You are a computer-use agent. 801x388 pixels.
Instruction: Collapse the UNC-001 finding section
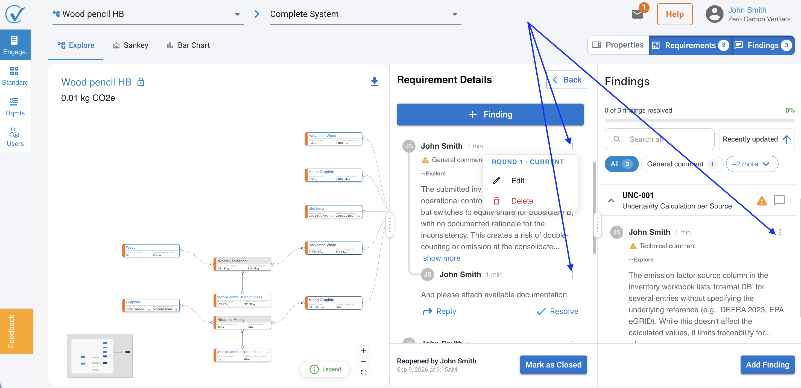(611, 201)
